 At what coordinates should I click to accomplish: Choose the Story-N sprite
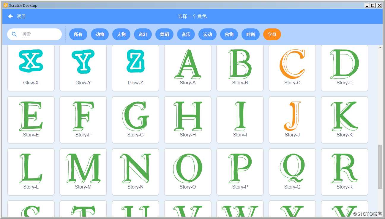point(135,172)
